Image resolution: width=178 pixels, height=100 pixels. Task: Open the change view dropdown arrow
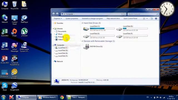click(147, 19)
